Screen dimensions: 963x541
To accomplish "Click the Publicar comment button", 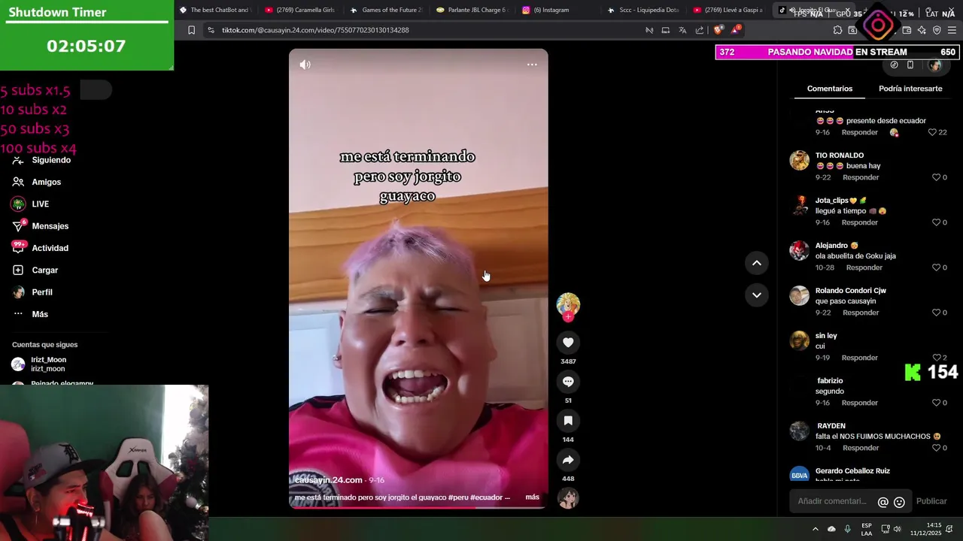I will [x=931, y=501].
